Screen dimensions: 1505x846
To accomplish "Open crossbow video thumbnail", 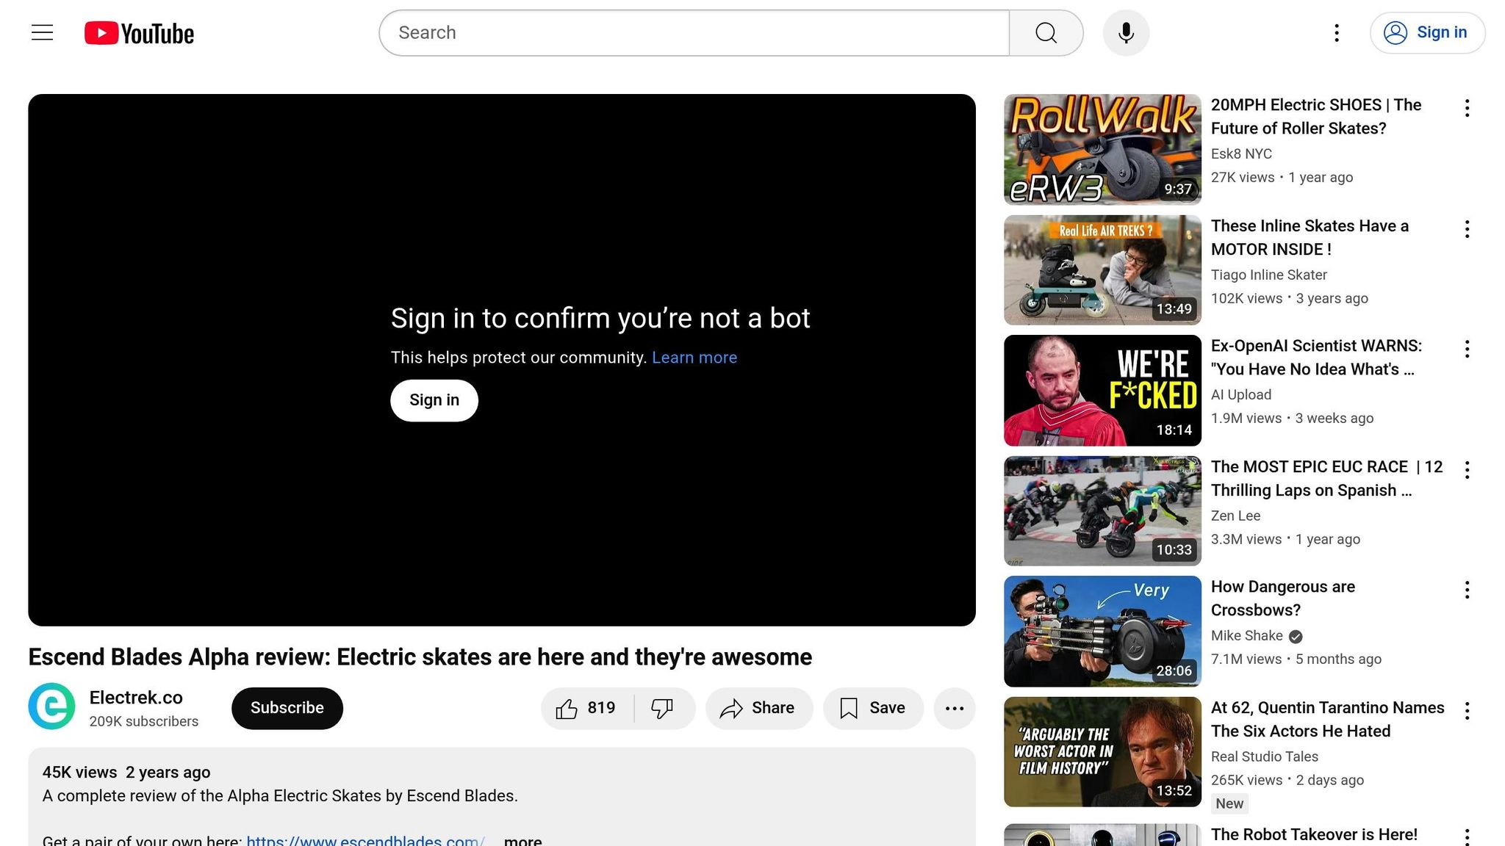I will [x=1102, y=632].
